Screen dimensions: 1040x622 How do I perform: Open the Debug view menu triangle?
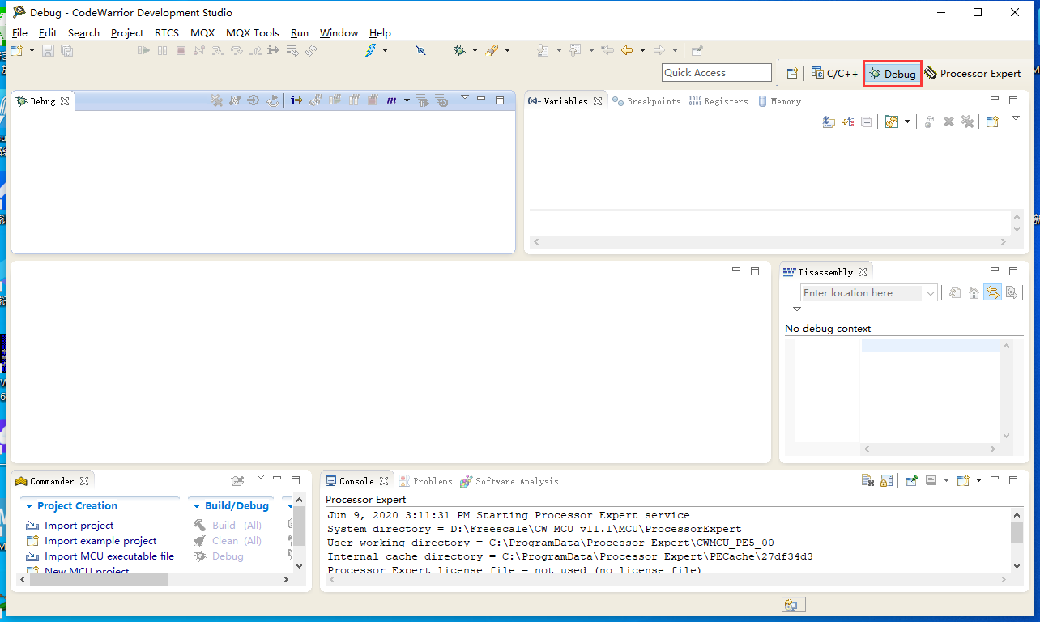tap(465, 97)
